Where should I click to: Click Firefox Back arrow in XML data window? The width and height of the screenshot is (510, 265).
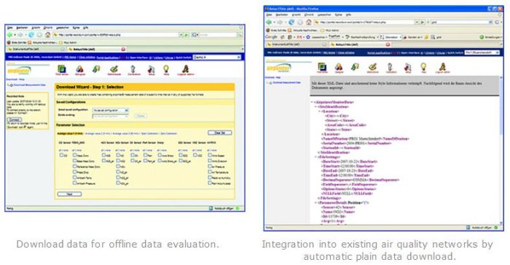(x=269, y=22)
